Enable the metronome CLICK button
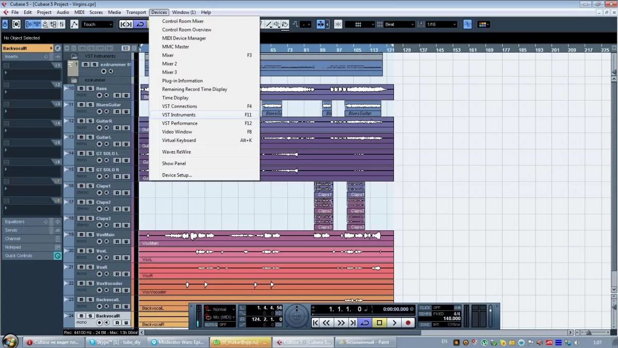Viewport: 618px width, 348px height. click(x=425, y=308)
